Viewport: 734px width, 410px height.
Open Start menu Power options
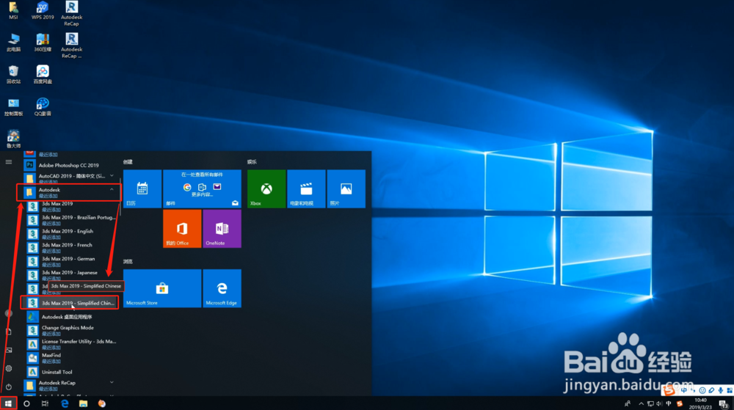[x=8, y=387]
